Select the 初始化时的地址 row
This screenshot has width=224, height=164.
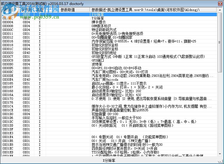109,53
